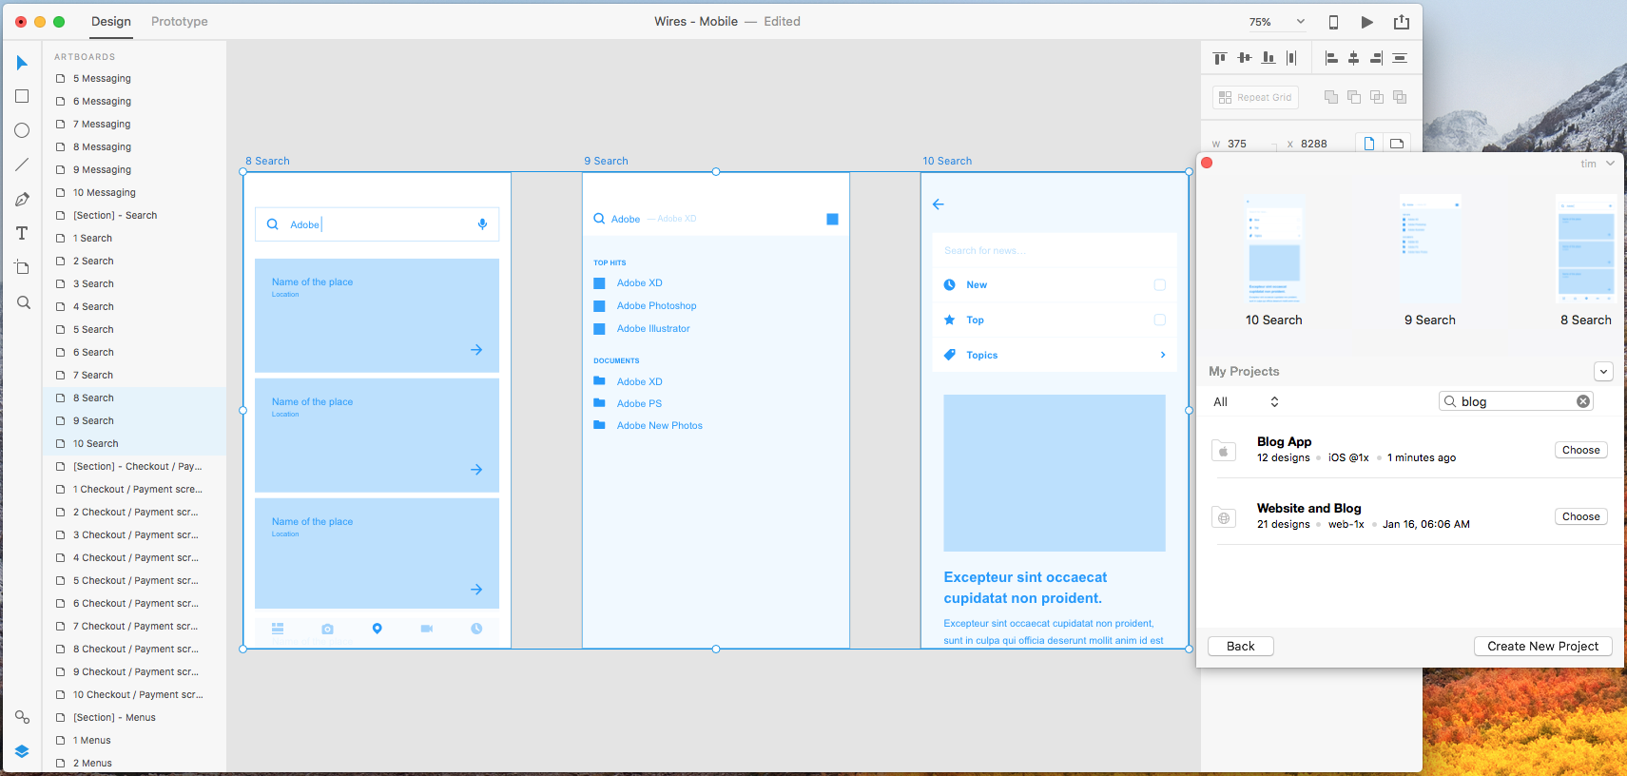Select the 9 Search thumbnail in panel
Image resolution: width=1627 pixels, height=776 pixels.
tap(1430, 251)
